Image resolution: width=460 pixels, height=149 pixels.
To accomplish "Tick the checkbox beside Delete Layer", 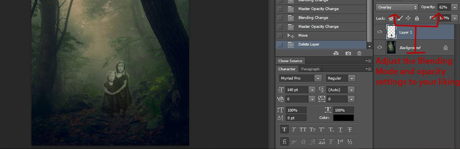I will point(280,44).
